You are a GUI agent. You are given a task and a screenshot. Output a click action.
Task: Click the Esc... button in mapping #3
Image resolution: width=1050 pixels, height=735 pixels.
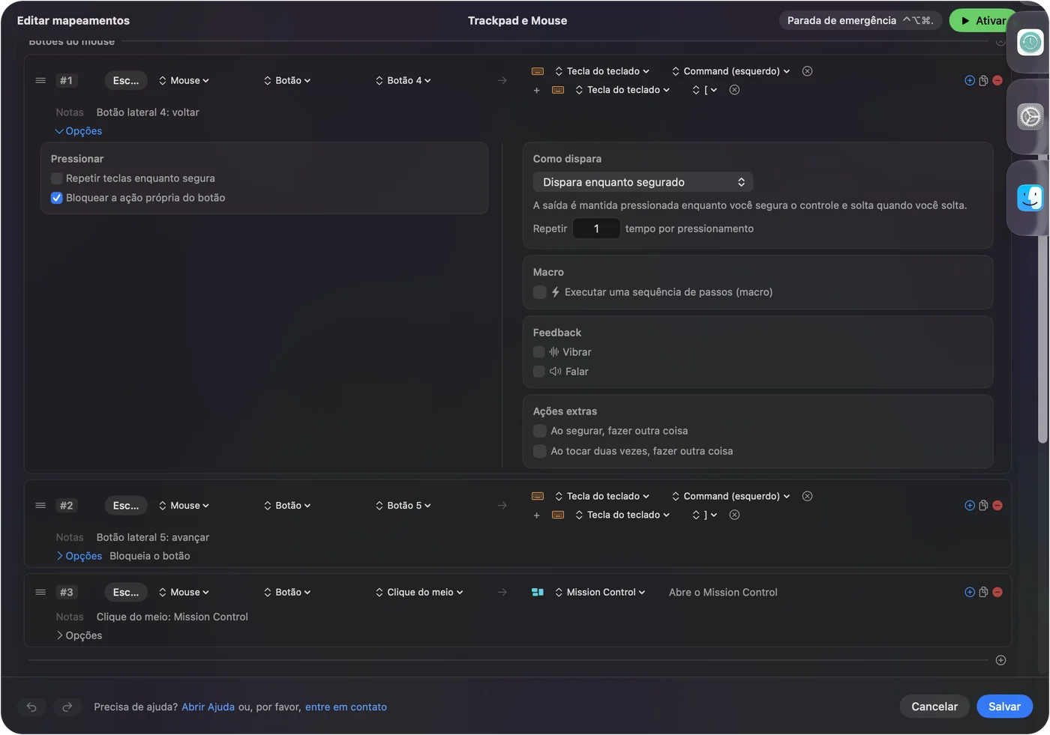126,592
